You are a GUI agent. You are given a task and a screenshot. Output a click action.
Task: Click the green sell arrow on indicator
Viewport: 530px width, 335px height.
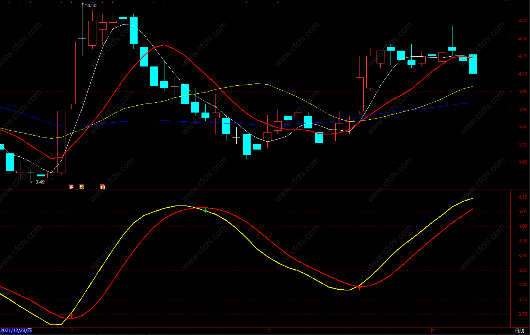point(205,211)
